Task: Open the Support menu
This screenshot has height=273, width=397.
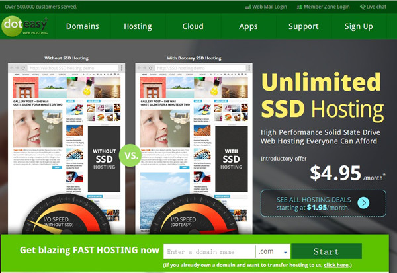Action: (x=303, y=26)
